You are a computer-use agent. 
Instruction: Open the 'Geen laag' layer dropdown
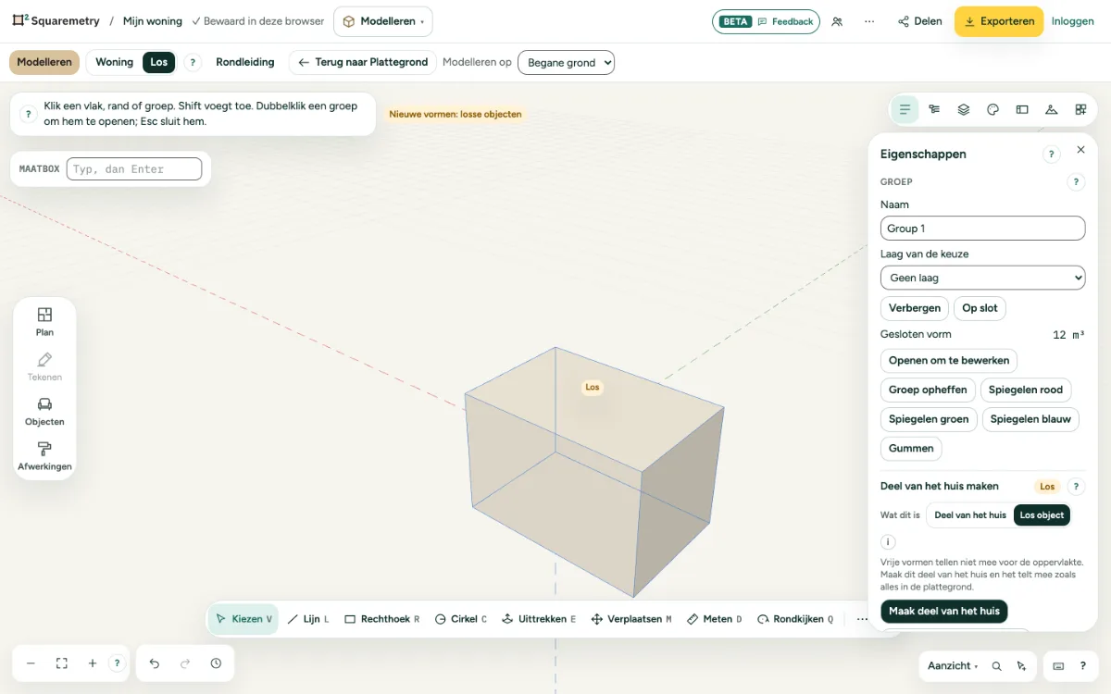tap(982, 278)
